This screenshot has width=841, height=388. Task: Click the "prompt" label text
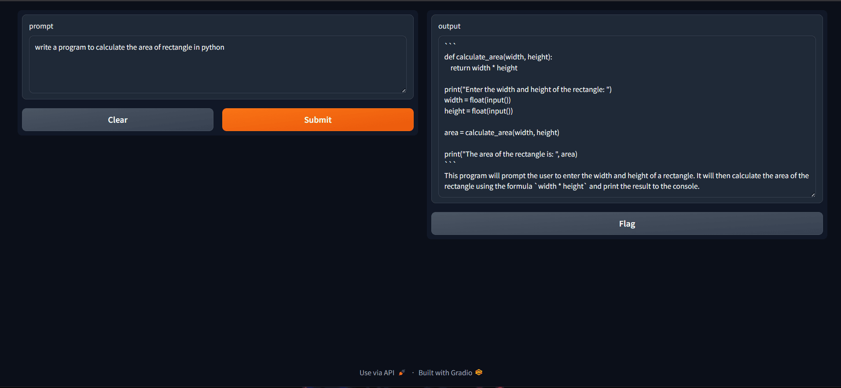[x=41, y=26]
